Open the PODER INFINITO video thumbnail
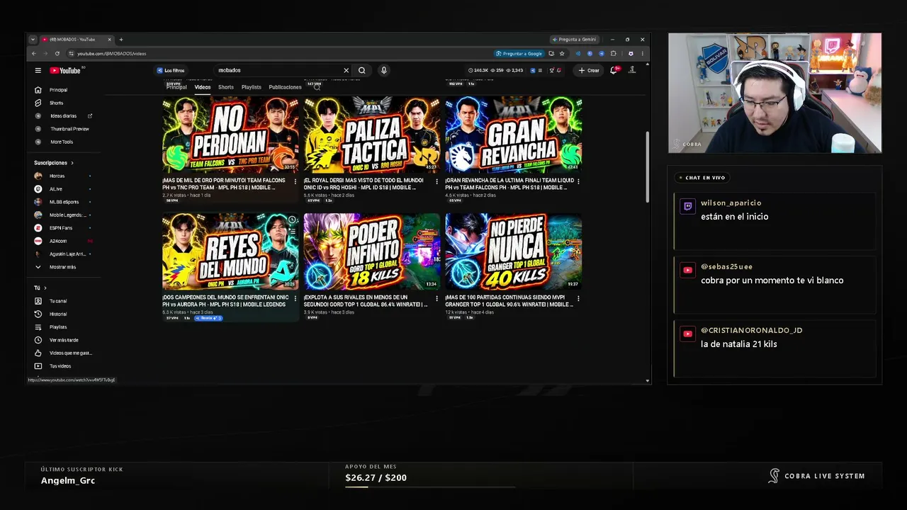Image resolution: width=907 pixels, height=510 pixels. point(372,251)
